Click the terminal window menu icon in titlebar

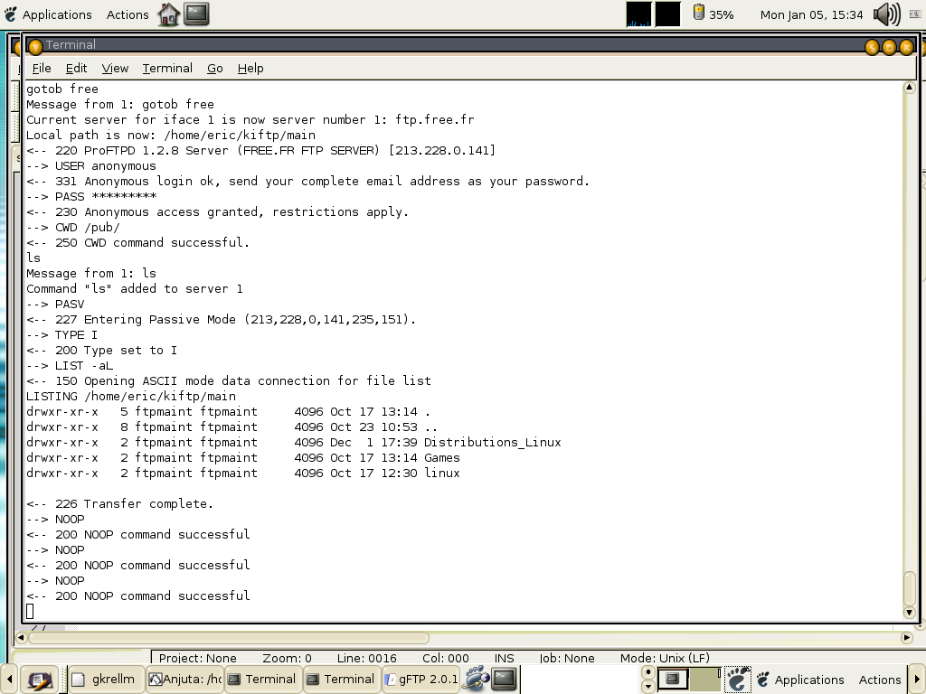coord(35,46)
